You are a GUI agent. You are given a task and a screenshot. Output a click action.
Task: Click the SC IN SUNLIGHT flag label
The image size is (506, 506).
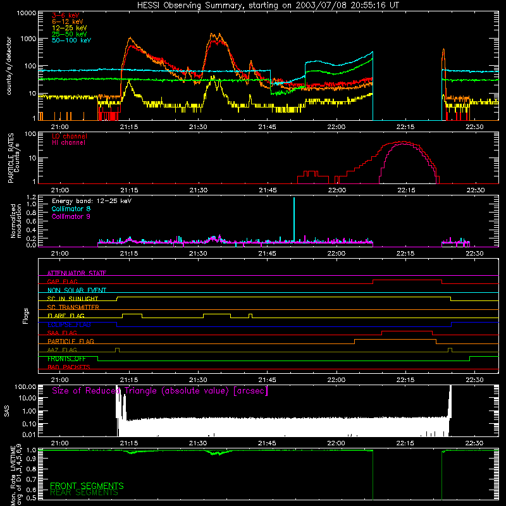pos(73,299)
